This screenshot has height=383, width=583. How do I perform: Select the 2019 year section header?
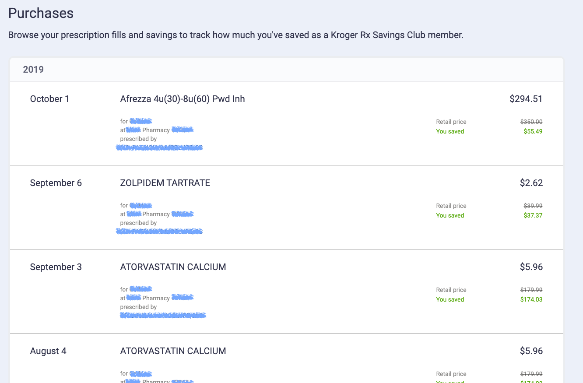coord(33,69)
